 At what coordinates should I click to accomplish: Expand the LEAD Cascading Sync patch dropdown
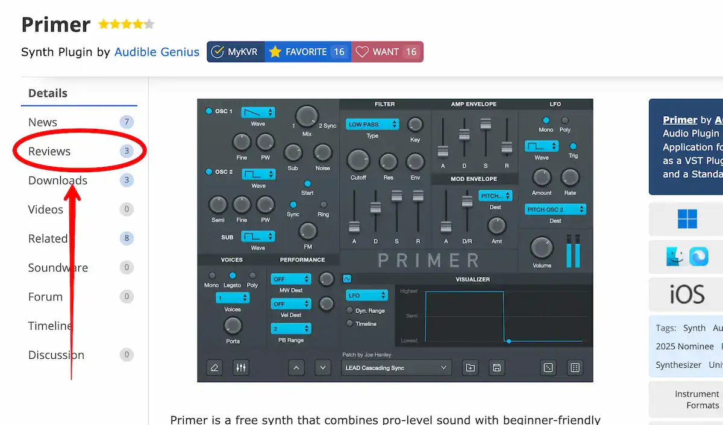[x=395, y=368]
